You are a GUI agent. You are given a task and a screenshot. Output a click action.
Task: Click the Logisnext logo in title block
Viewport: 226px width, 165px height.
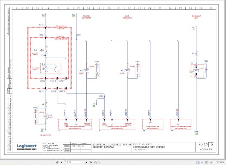(x=27, y=147)
